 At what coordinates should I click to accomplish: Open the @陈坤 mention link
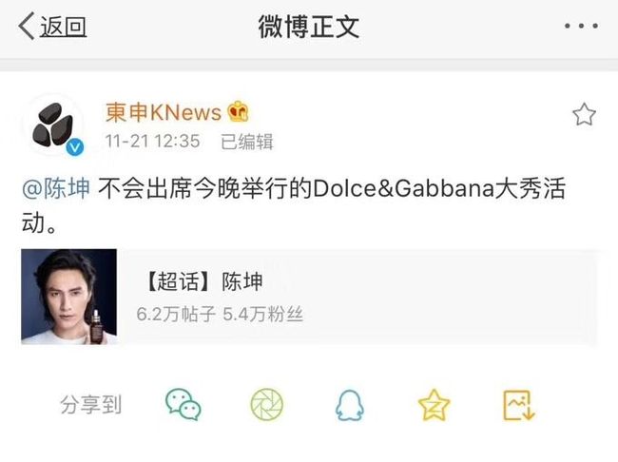pyautogui.click(x=56, y=188)
